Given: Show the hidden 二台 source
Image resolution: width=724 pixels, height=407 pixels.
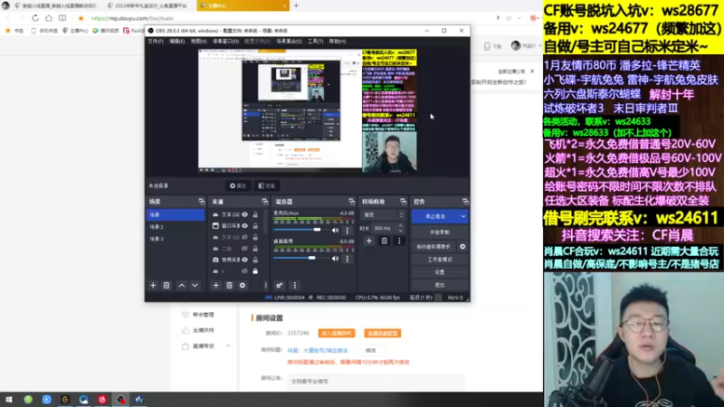Looking at the screenshot, I should click(x=244, y=248).
